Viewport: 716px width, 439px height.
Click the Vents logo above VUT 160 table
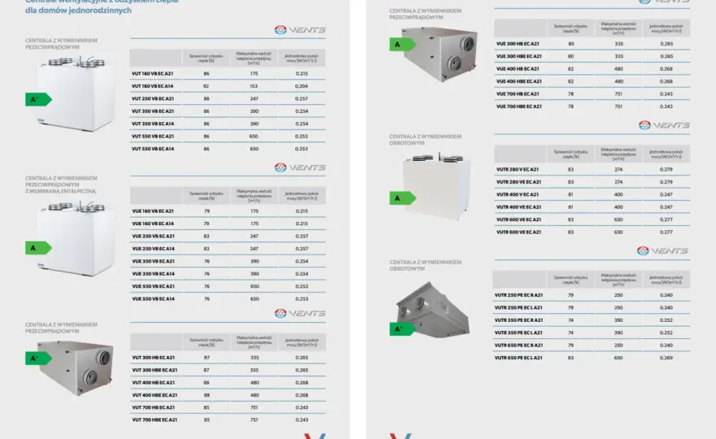point(300,30)
